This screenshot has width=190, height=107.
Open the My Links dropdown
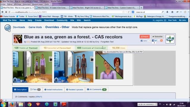(x=182, y=20)
